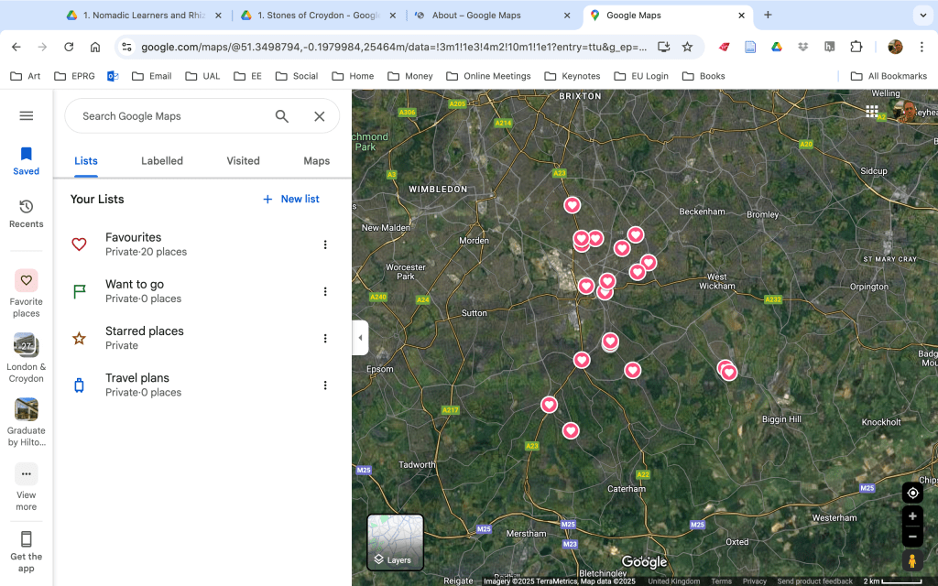Clear the search box with X icon
Viewport: 938px width, 586px height.
point(320,116)
